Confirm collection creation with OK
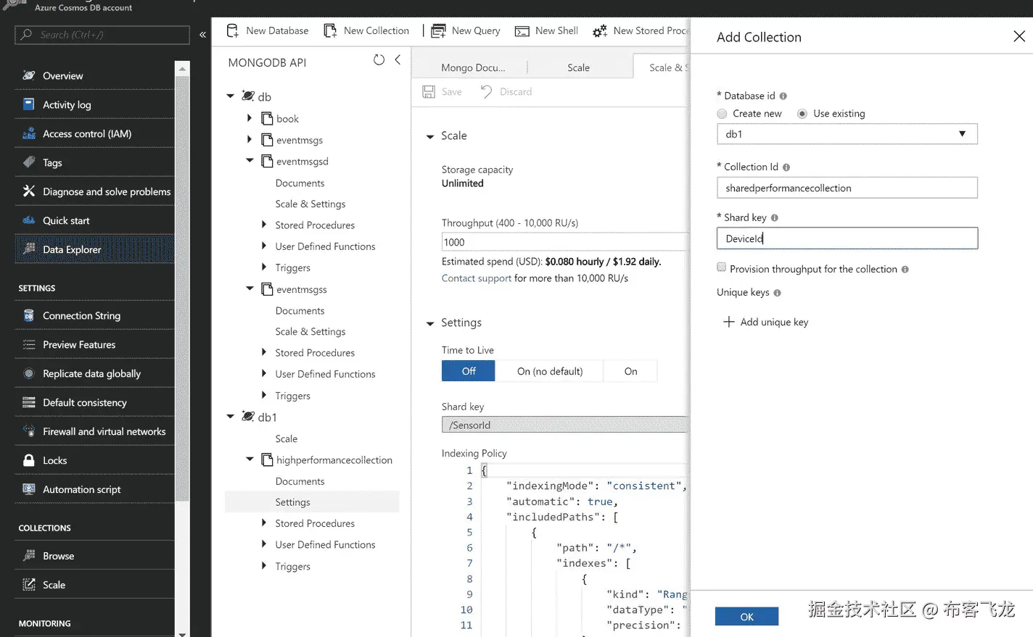Image resolution: width=1033 pixels, height=637 pixels. tap(746, 615)
